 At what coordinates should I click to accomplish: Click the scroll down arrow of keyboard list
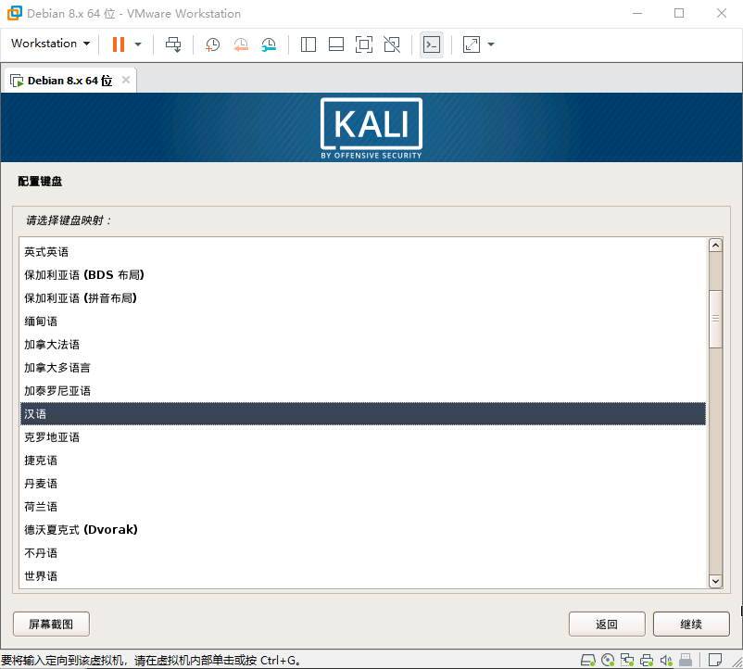click(x=715, y=581)
